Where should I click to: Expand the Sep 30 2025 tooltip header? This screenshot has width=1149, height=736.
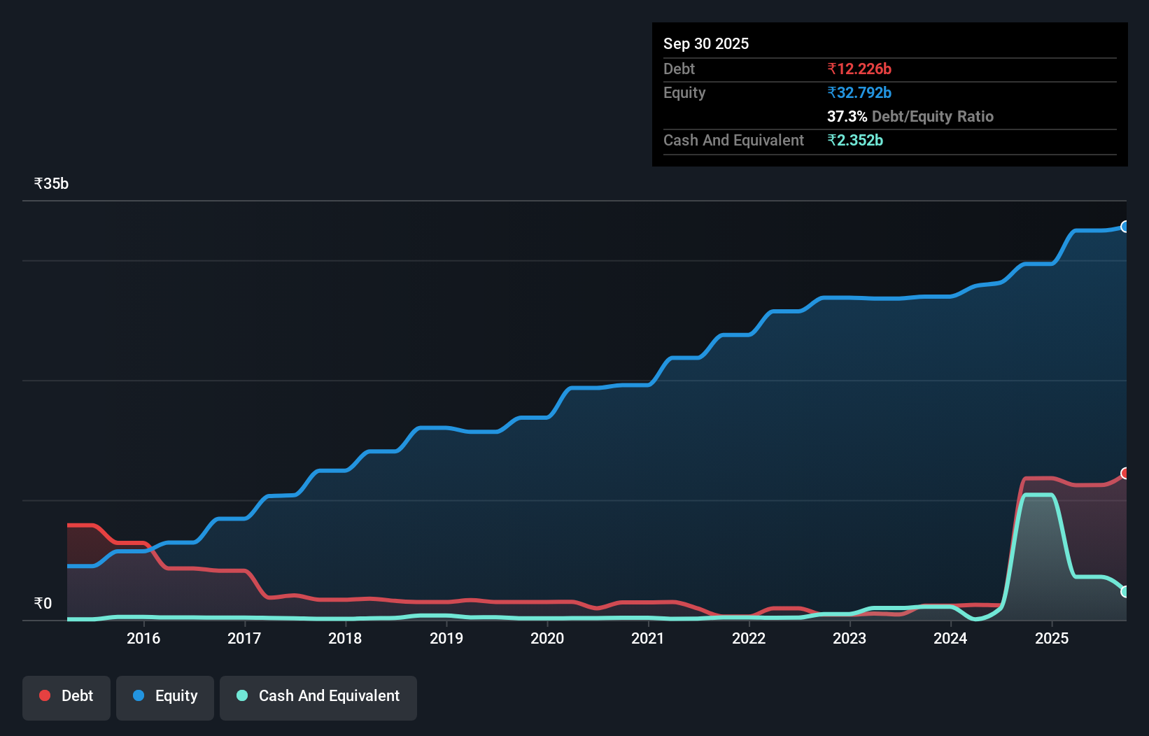706,43
